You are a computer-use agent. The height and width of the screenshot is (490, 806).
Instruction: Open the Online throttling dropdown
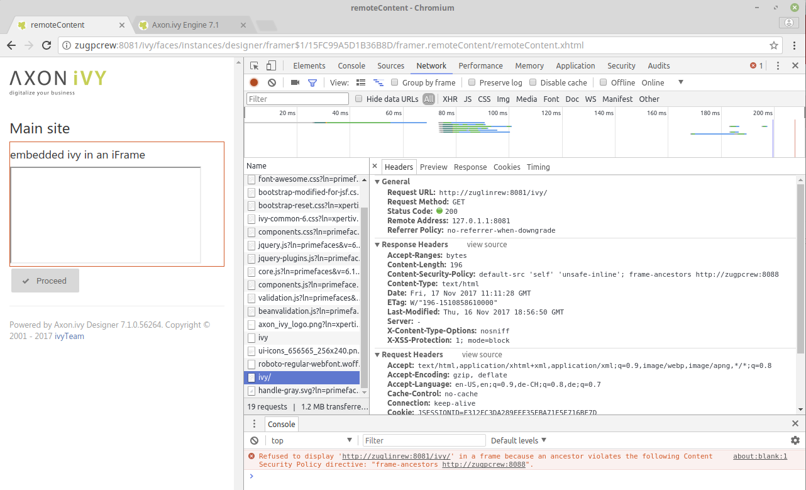point(663,82)
